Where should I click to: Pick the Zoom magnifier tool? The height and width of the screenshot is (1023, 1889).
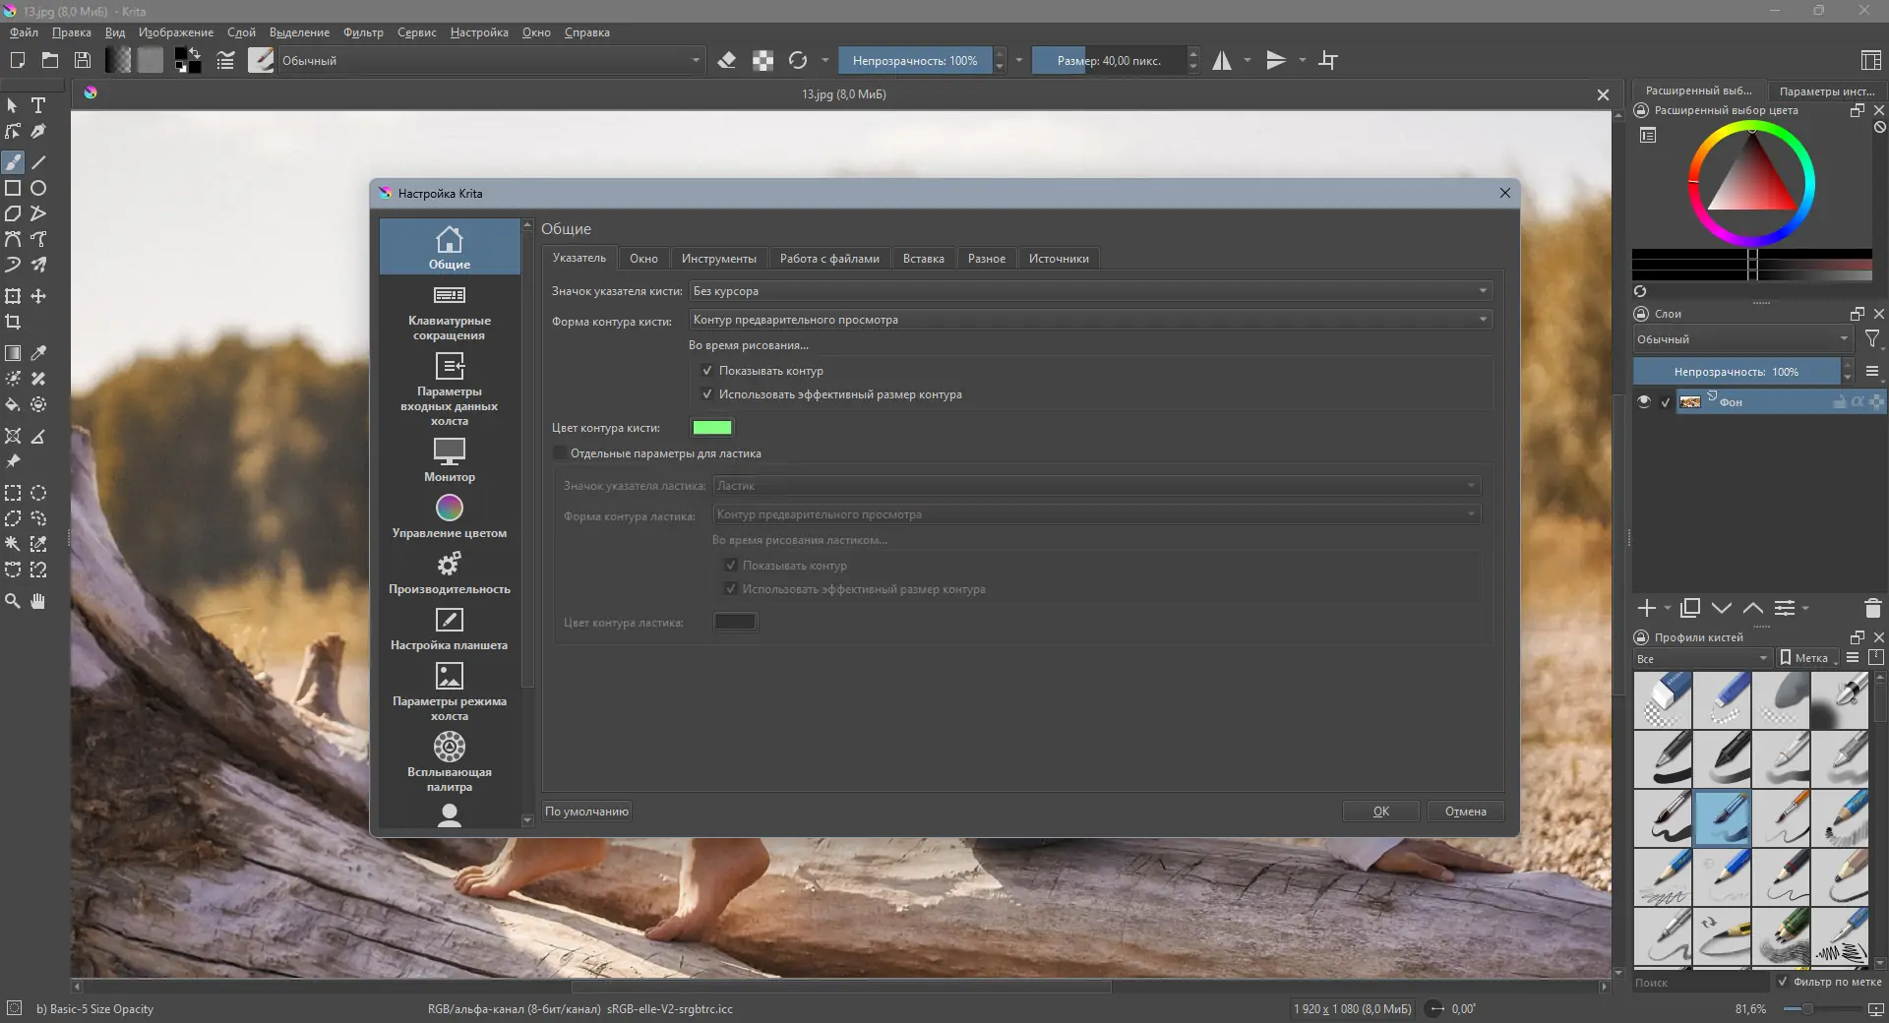[x=13, y=601]
